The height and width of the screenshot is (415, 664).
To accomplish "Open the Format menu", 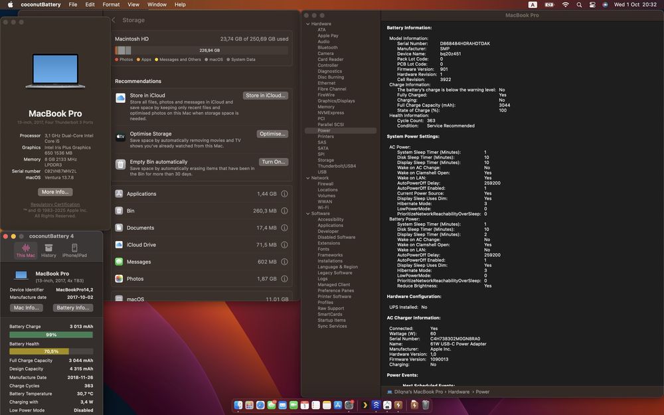I will [110, 5].
